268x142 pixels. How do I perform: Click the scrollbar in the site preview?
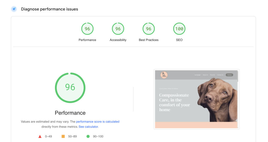(x=238, y=77)
